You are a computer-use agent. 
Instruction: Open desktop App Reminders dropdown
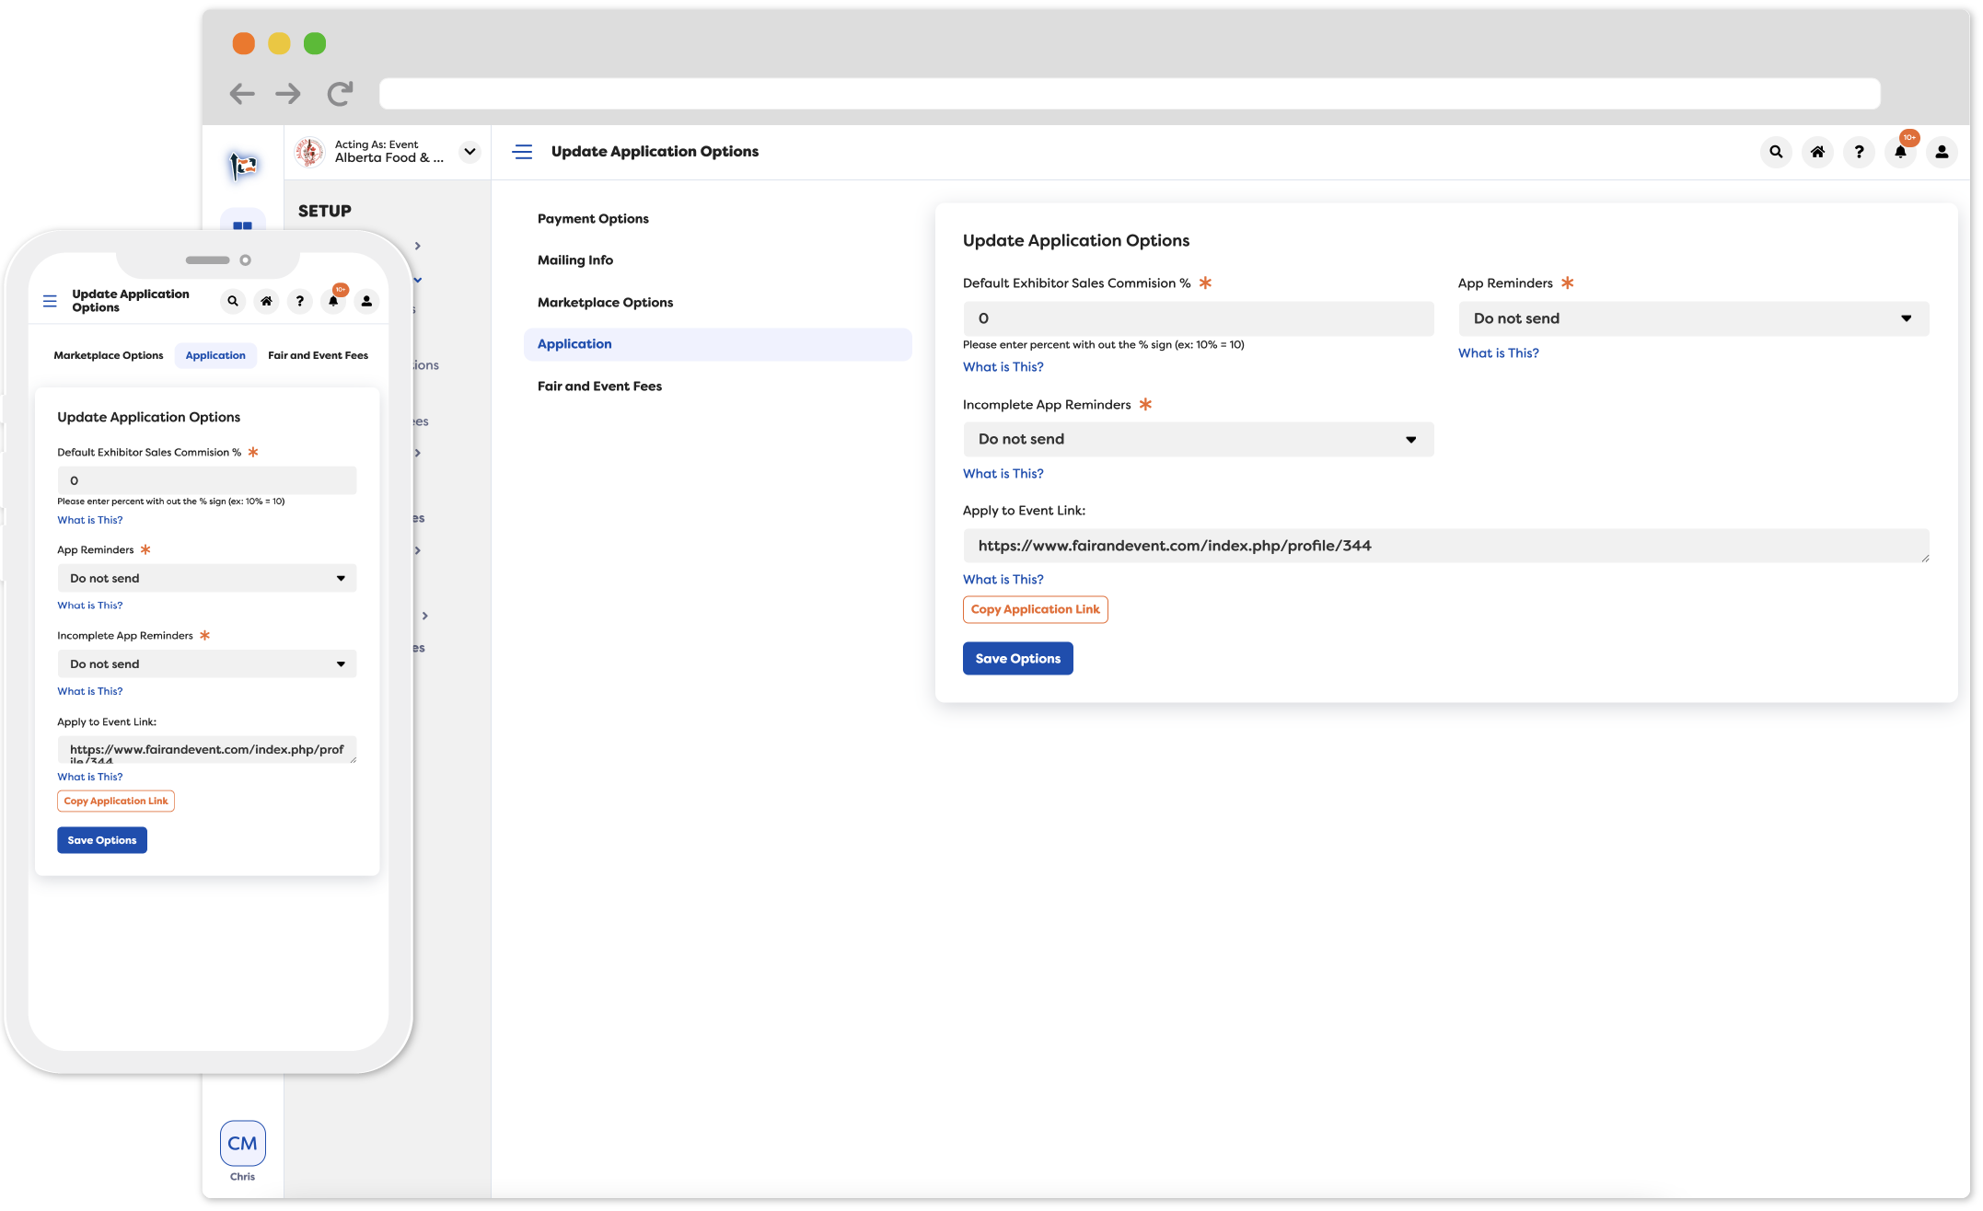(x=1693, y=318)
